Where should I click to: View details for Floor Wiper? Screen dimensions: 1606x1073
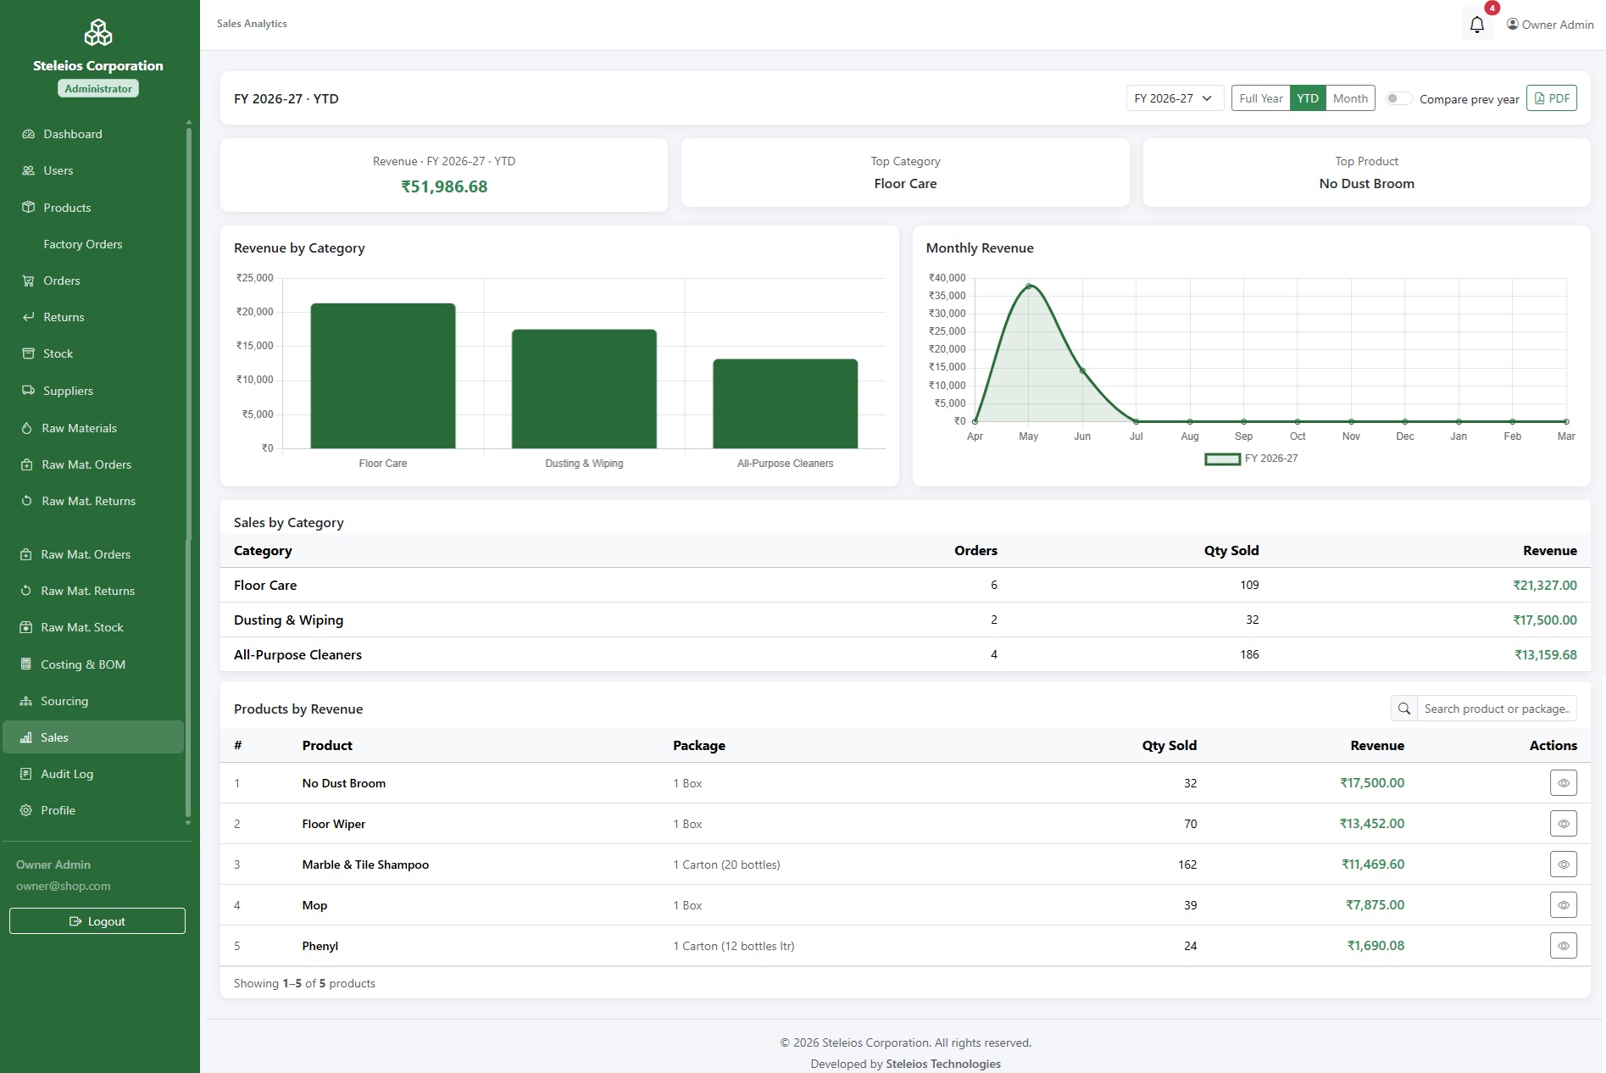(1563, 824)
